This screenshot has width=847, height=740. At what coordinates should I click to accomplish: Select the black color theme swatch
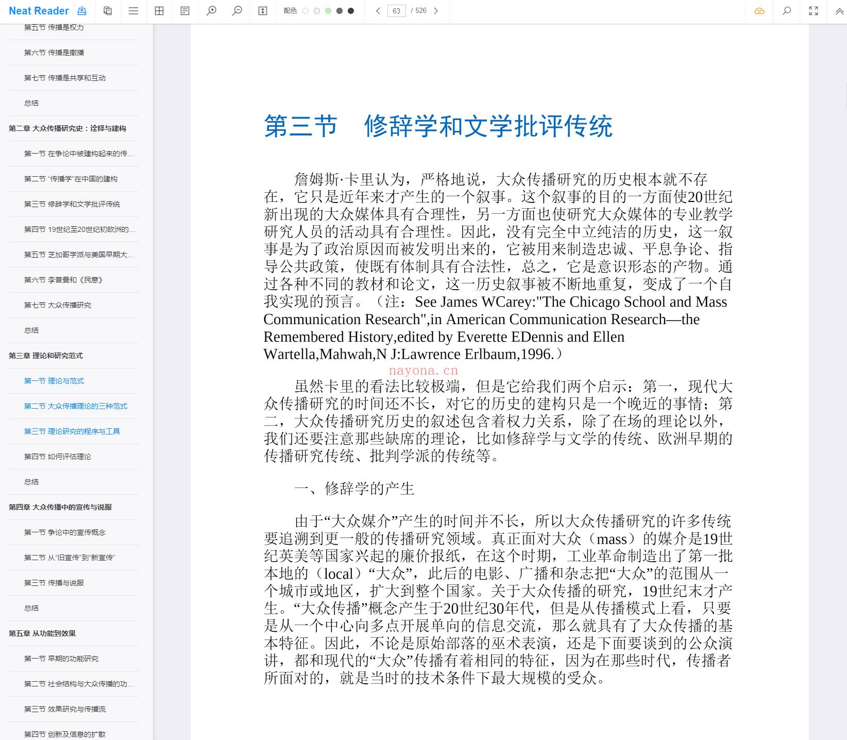351,11
